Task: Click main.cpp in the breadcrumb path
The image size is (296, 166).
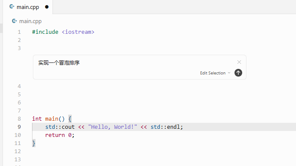Action: click(x=30, y=21)
